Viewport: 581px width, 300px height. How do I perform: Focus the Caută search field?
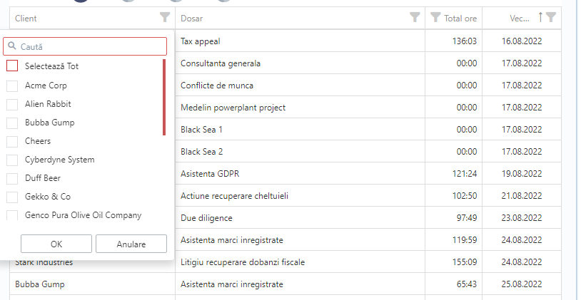pyautogui.click(x=85, y=46)
